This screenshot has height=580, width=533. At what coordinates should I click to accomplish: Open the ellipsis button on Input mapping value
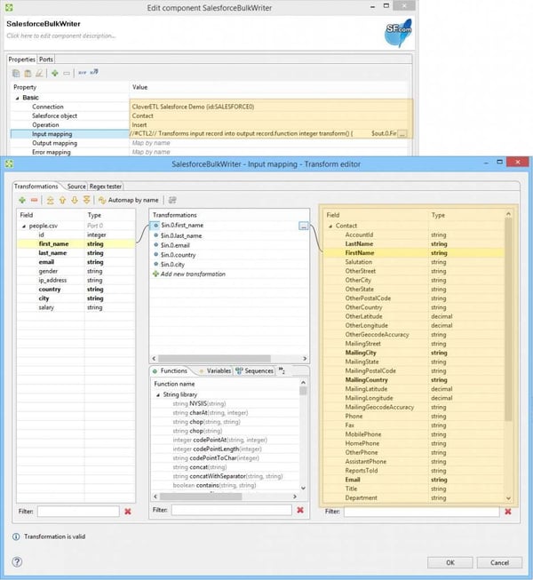402,133
